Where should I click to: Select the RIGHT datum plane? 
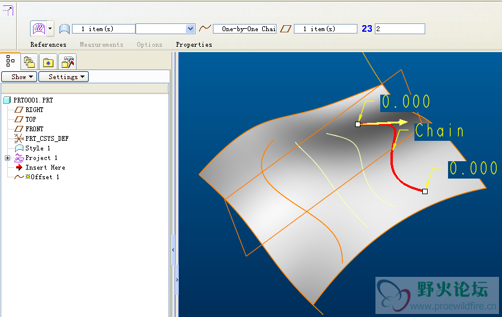[34, 110]
